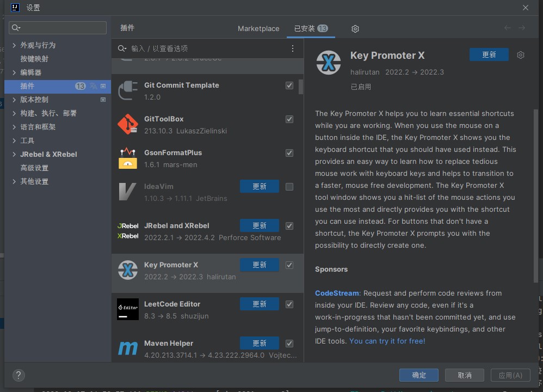Open 高级设置 settings page
Image resolution: width=543 pixels, height=392 pixels.
tap(34, 168)
